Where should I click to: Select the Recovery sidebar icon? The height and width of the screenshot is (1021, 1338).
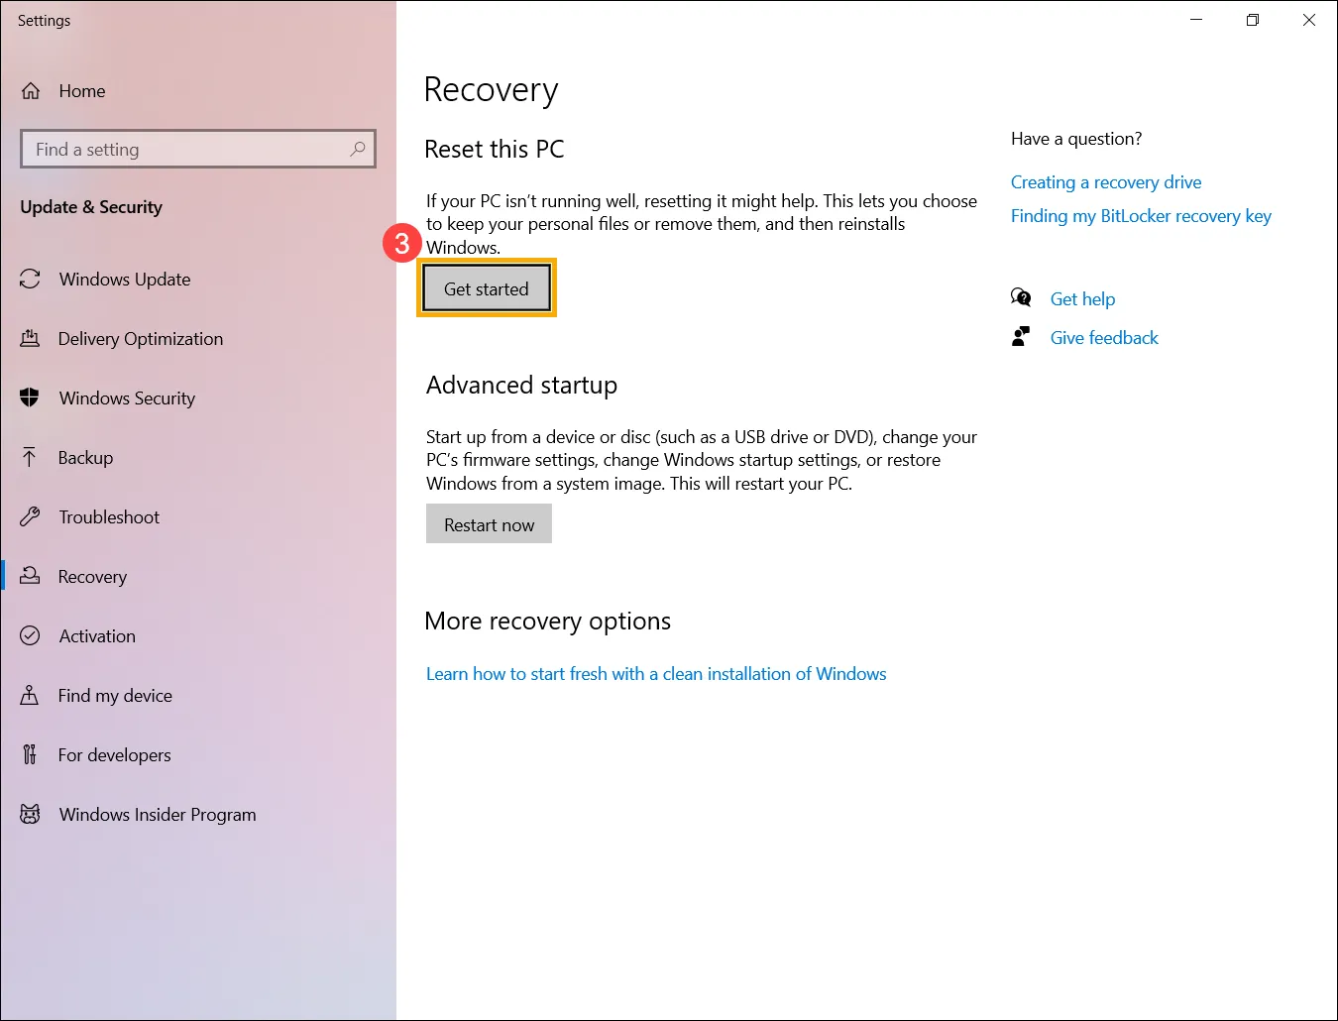pos(30,576)
